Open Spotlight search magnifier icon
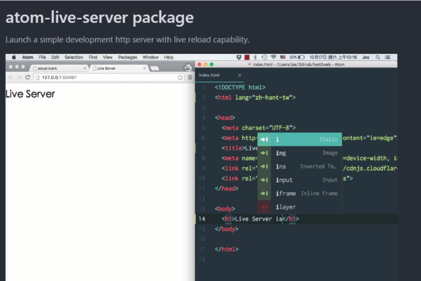 tap(378, 57)
